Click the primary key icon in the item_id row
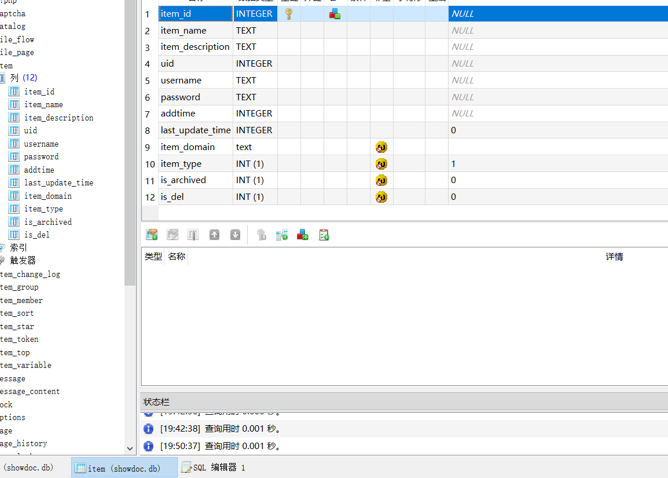 click(289, 14)
